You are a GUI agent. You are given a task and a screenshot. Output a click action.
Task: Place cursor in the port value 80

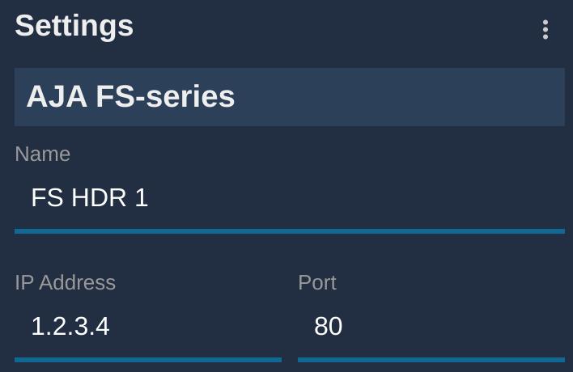pyautogui.click(x=328, y=326)
